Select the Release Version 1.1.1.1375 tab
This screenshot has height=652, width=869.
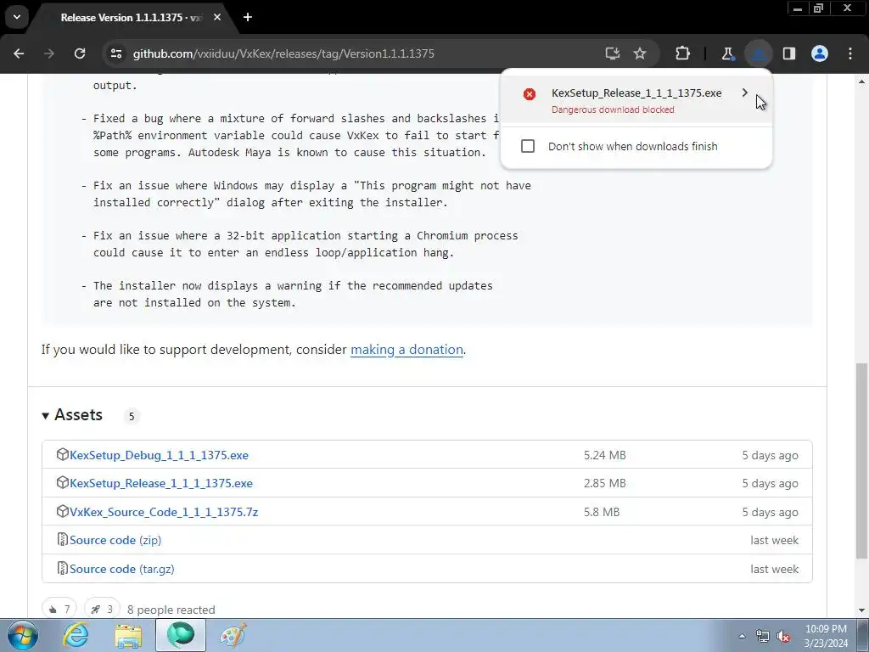coord(130,18)
